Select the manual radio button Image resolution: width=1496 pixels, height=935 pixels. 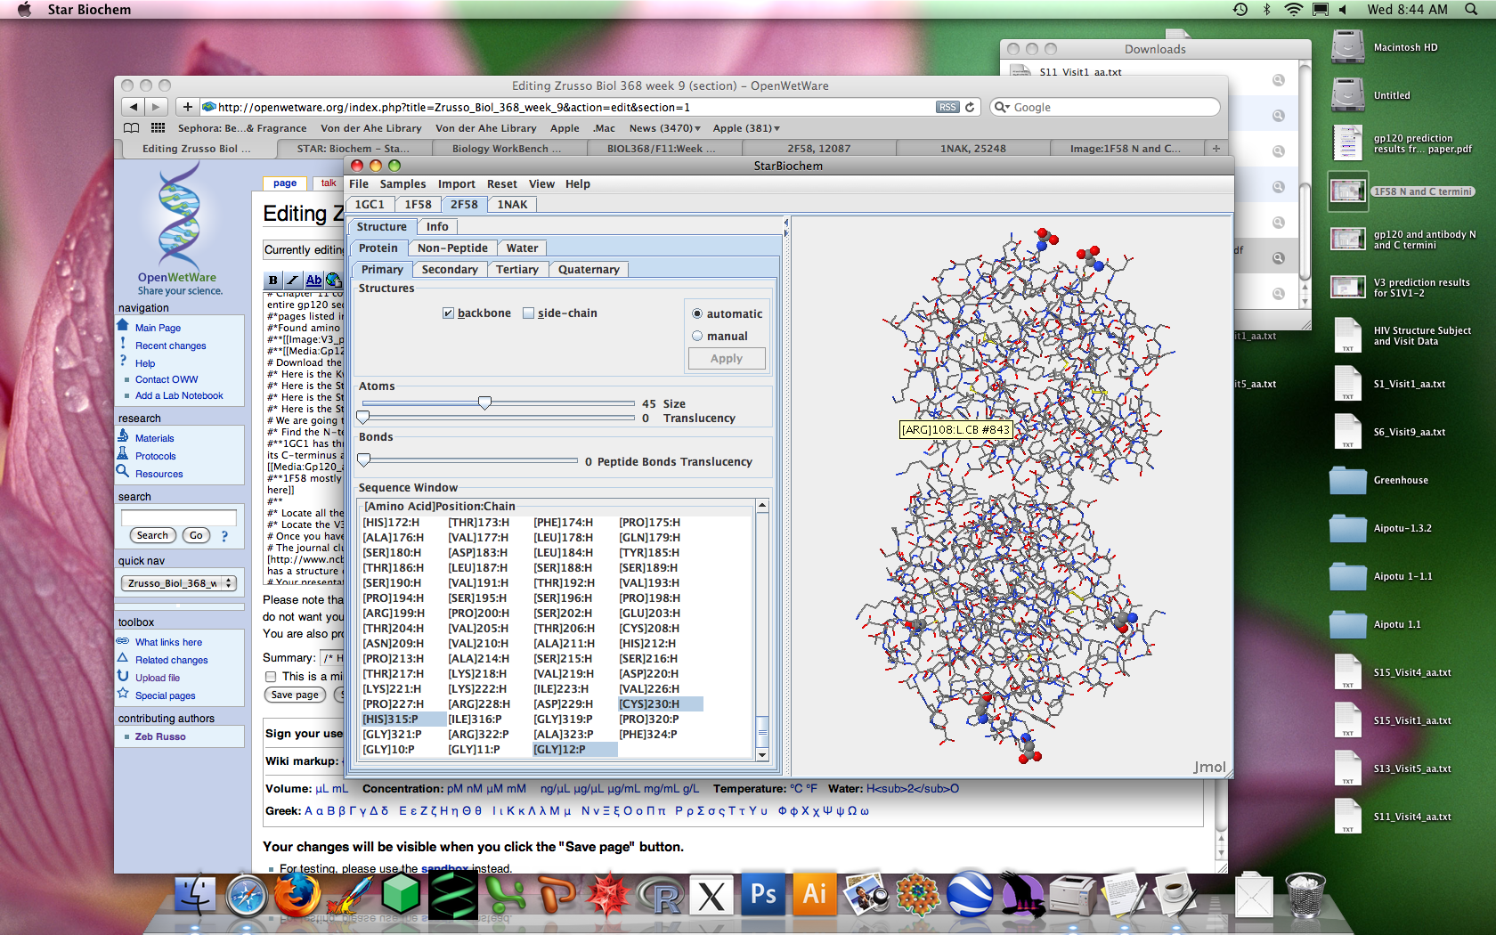(697, 337)
